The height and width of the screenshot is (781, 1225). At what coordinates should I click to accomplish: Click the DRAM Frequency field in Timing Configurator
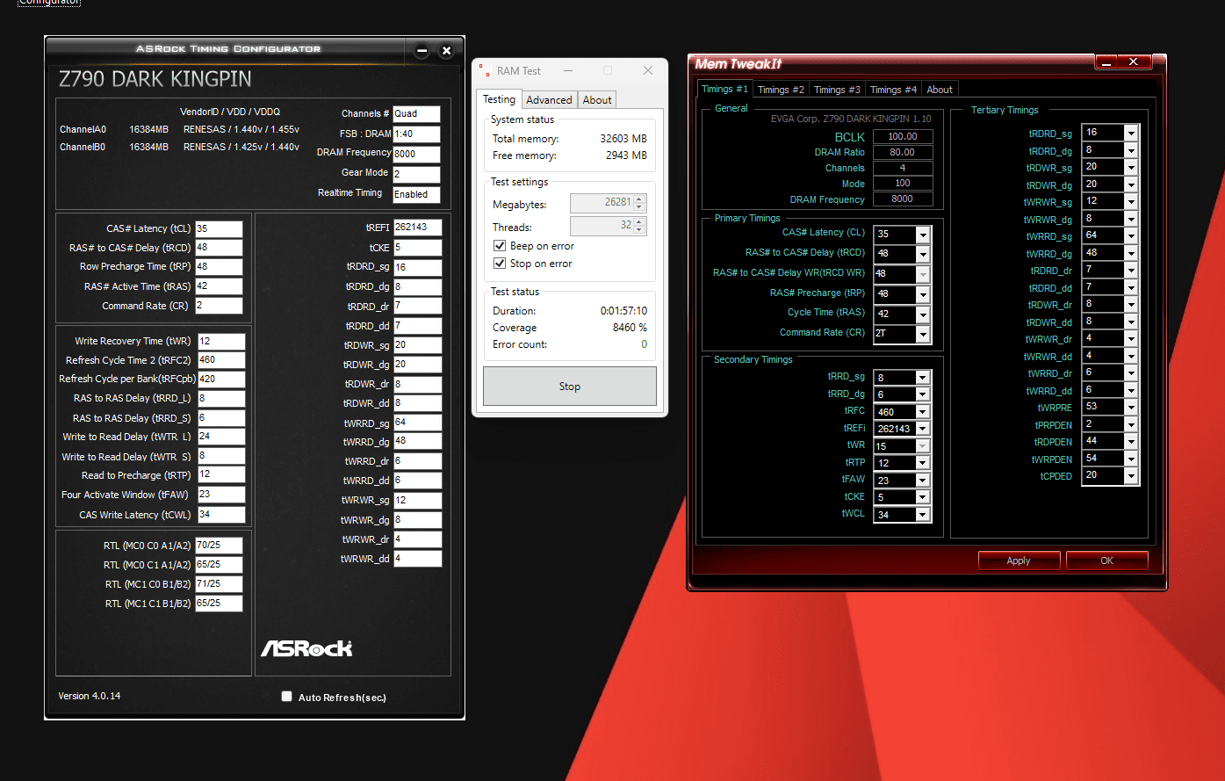(416, 154)
